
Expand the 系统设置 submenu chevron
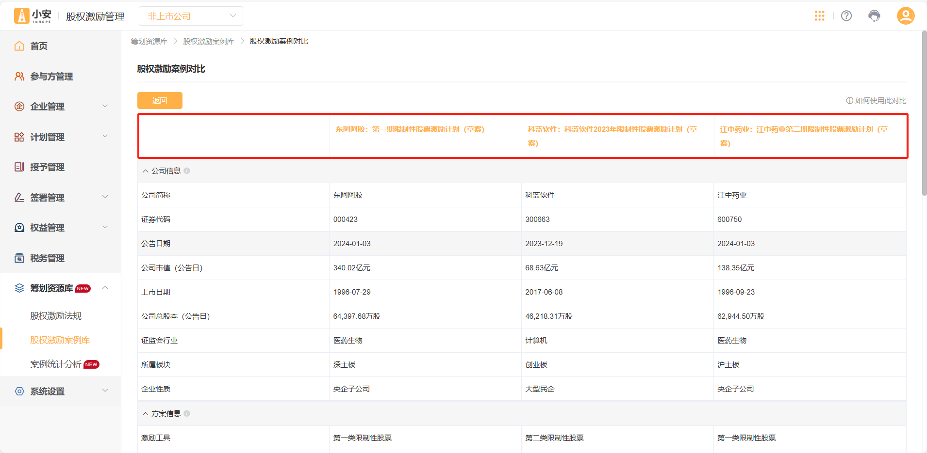point(105,391)
